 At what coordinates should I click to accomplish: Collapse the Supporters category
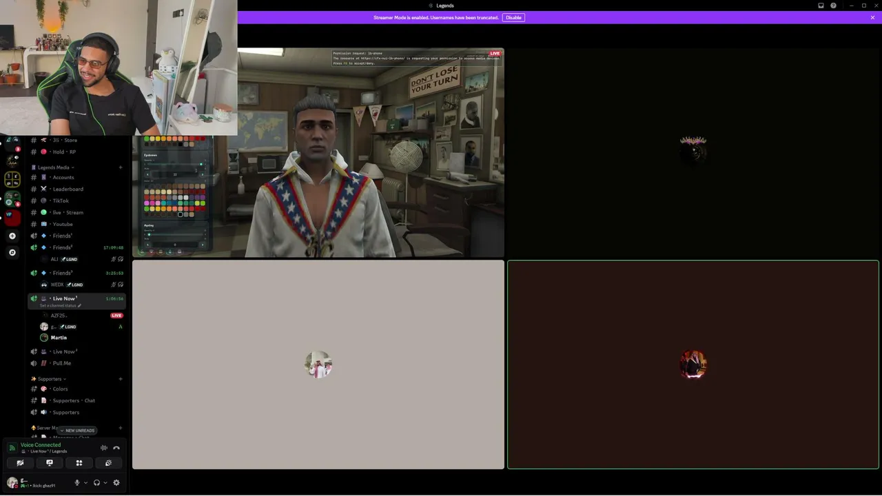(x=49, y=379)
